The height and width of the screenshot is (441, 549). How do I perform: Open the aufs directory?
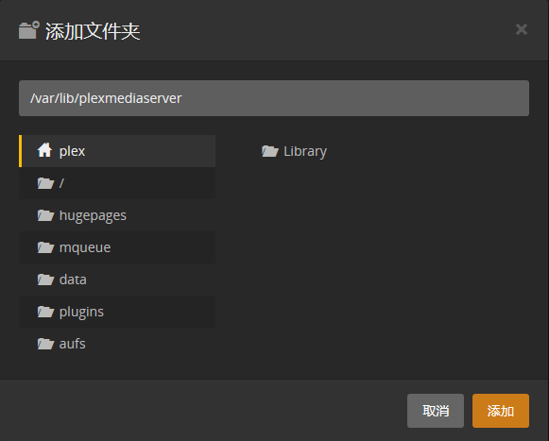[117, 344]
